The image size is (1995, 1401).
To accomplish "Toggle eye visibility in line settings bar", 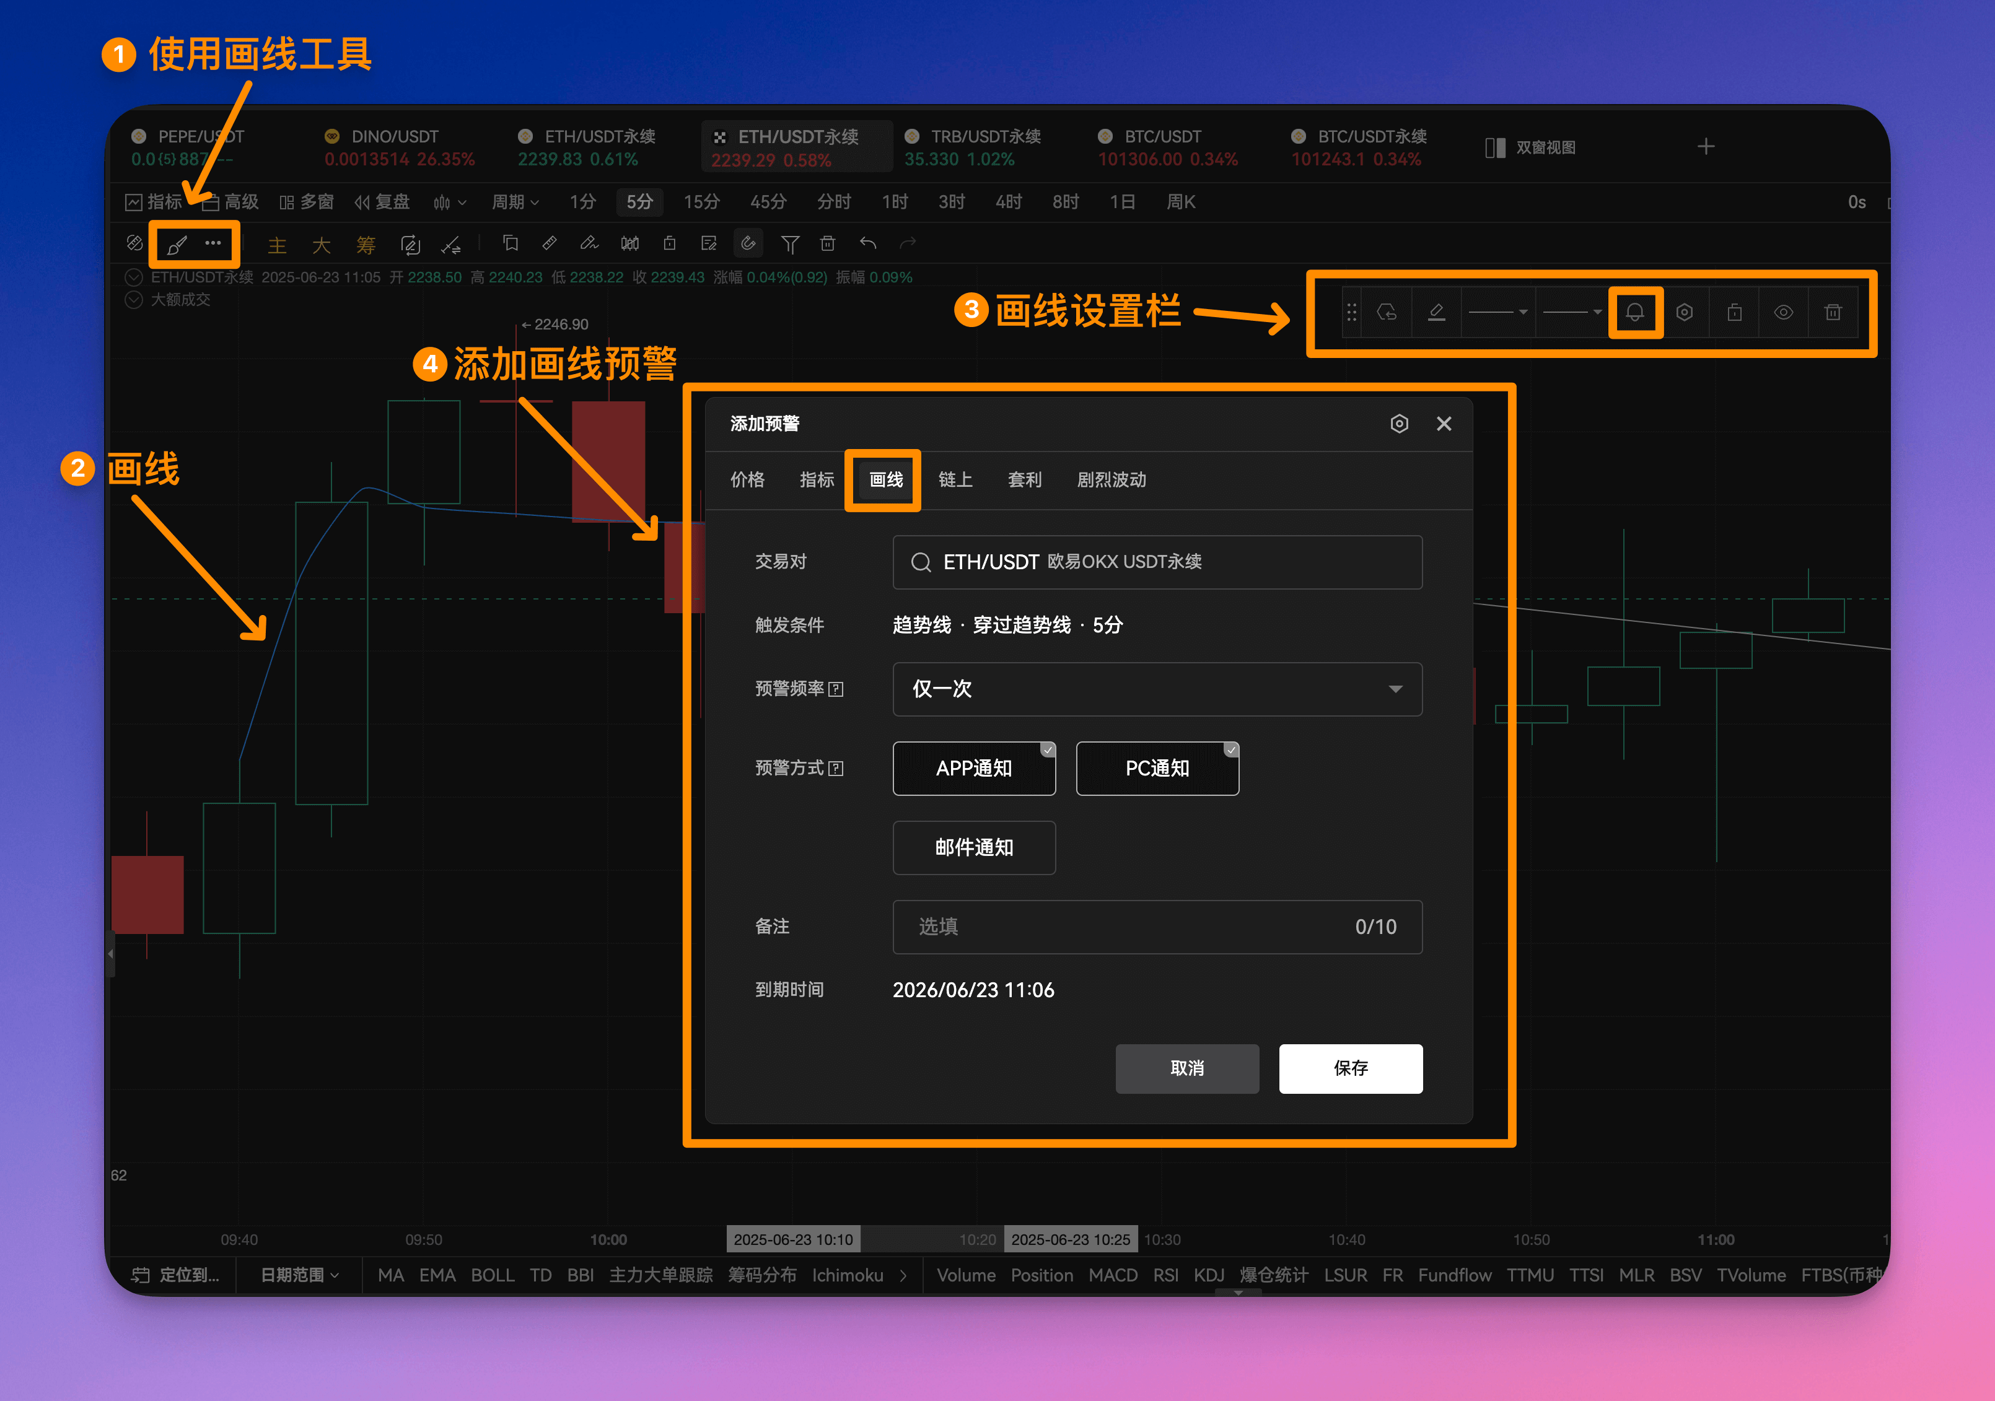I will click(x=1783, y=313).
